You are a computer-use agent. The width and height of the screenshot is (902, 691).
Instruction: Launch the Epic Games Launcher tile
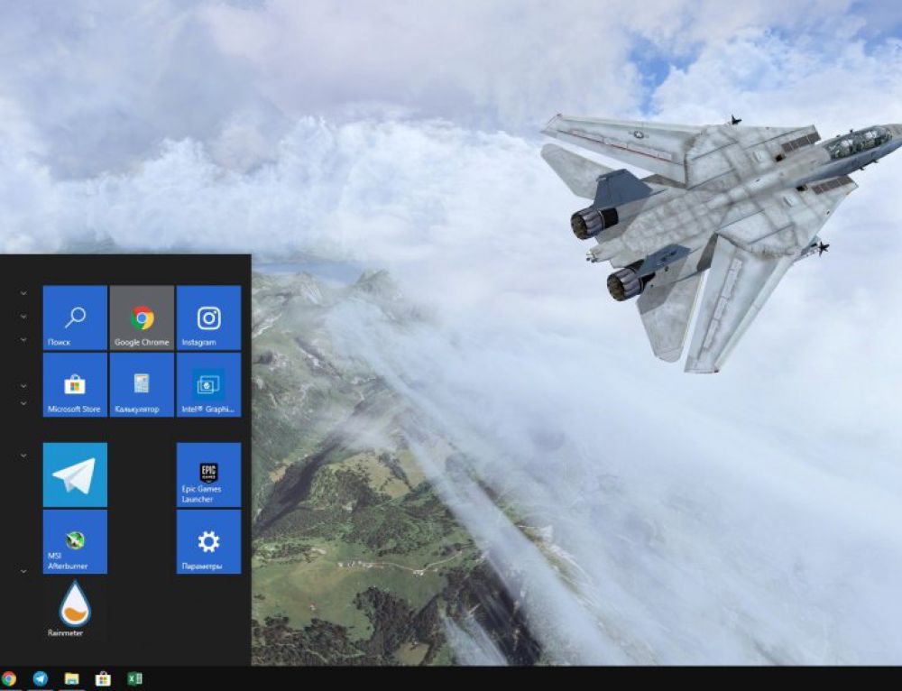207,475
